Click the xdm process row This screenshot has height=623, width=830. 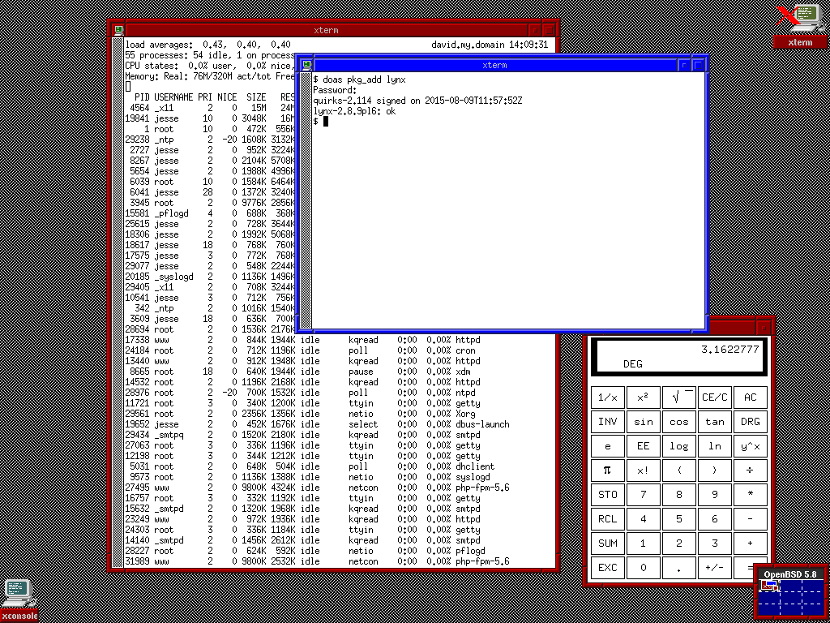[297, 372]
